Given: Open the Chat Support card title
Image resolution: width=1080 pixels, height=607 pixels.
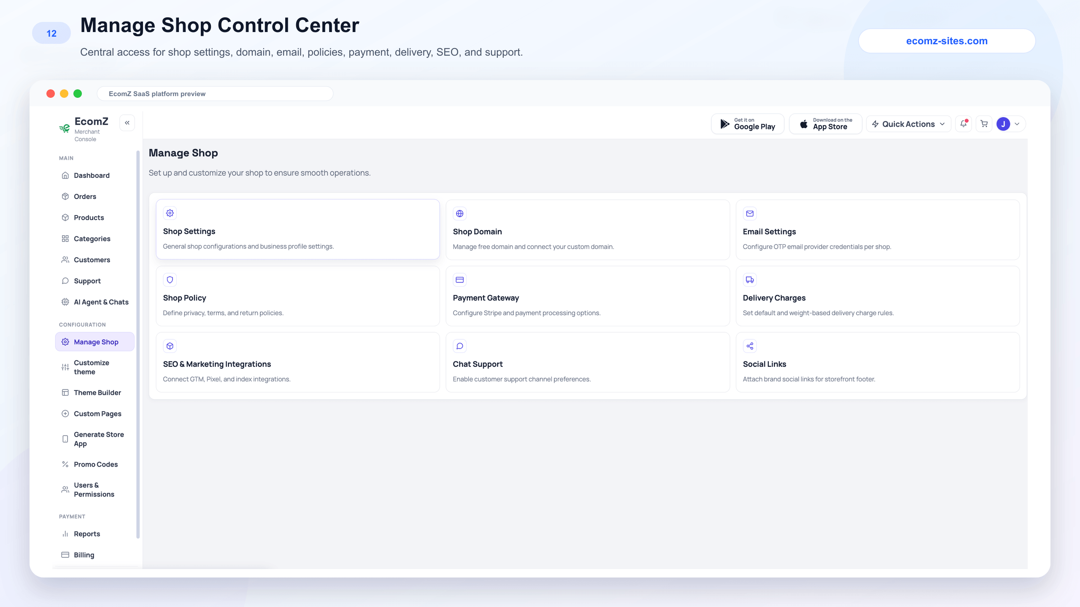Looking at the screenshot, I should [478, 364].
